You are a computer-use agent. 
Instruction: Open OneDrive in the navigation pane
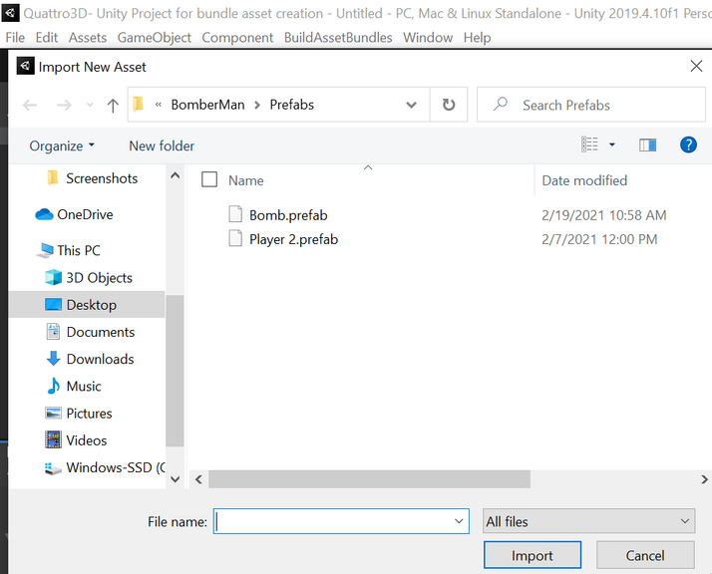click(x=84, y=214)
